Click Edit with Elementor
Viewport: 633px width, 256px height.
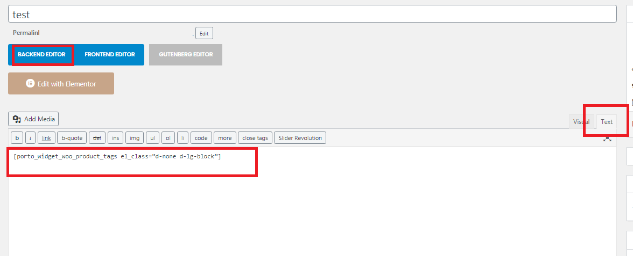click(x=61, y=84)
